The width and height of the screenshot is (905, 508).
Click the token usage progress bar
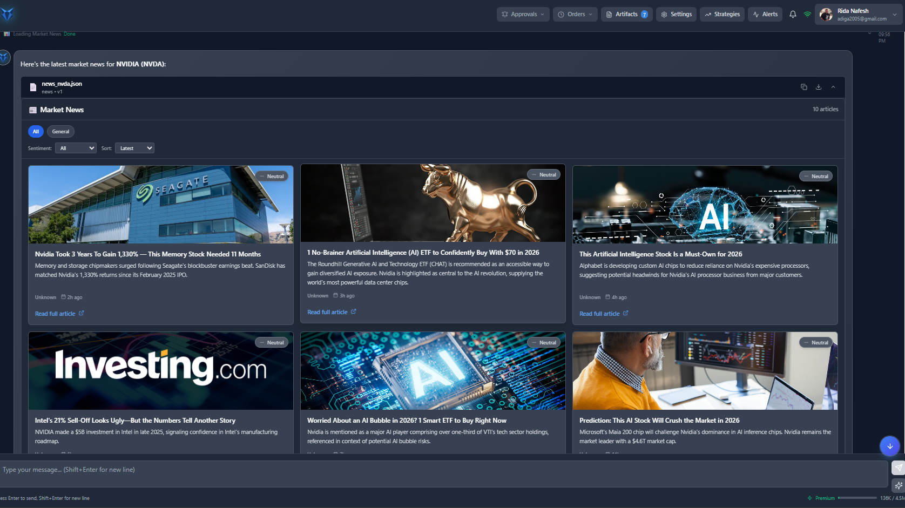(857, 498)
